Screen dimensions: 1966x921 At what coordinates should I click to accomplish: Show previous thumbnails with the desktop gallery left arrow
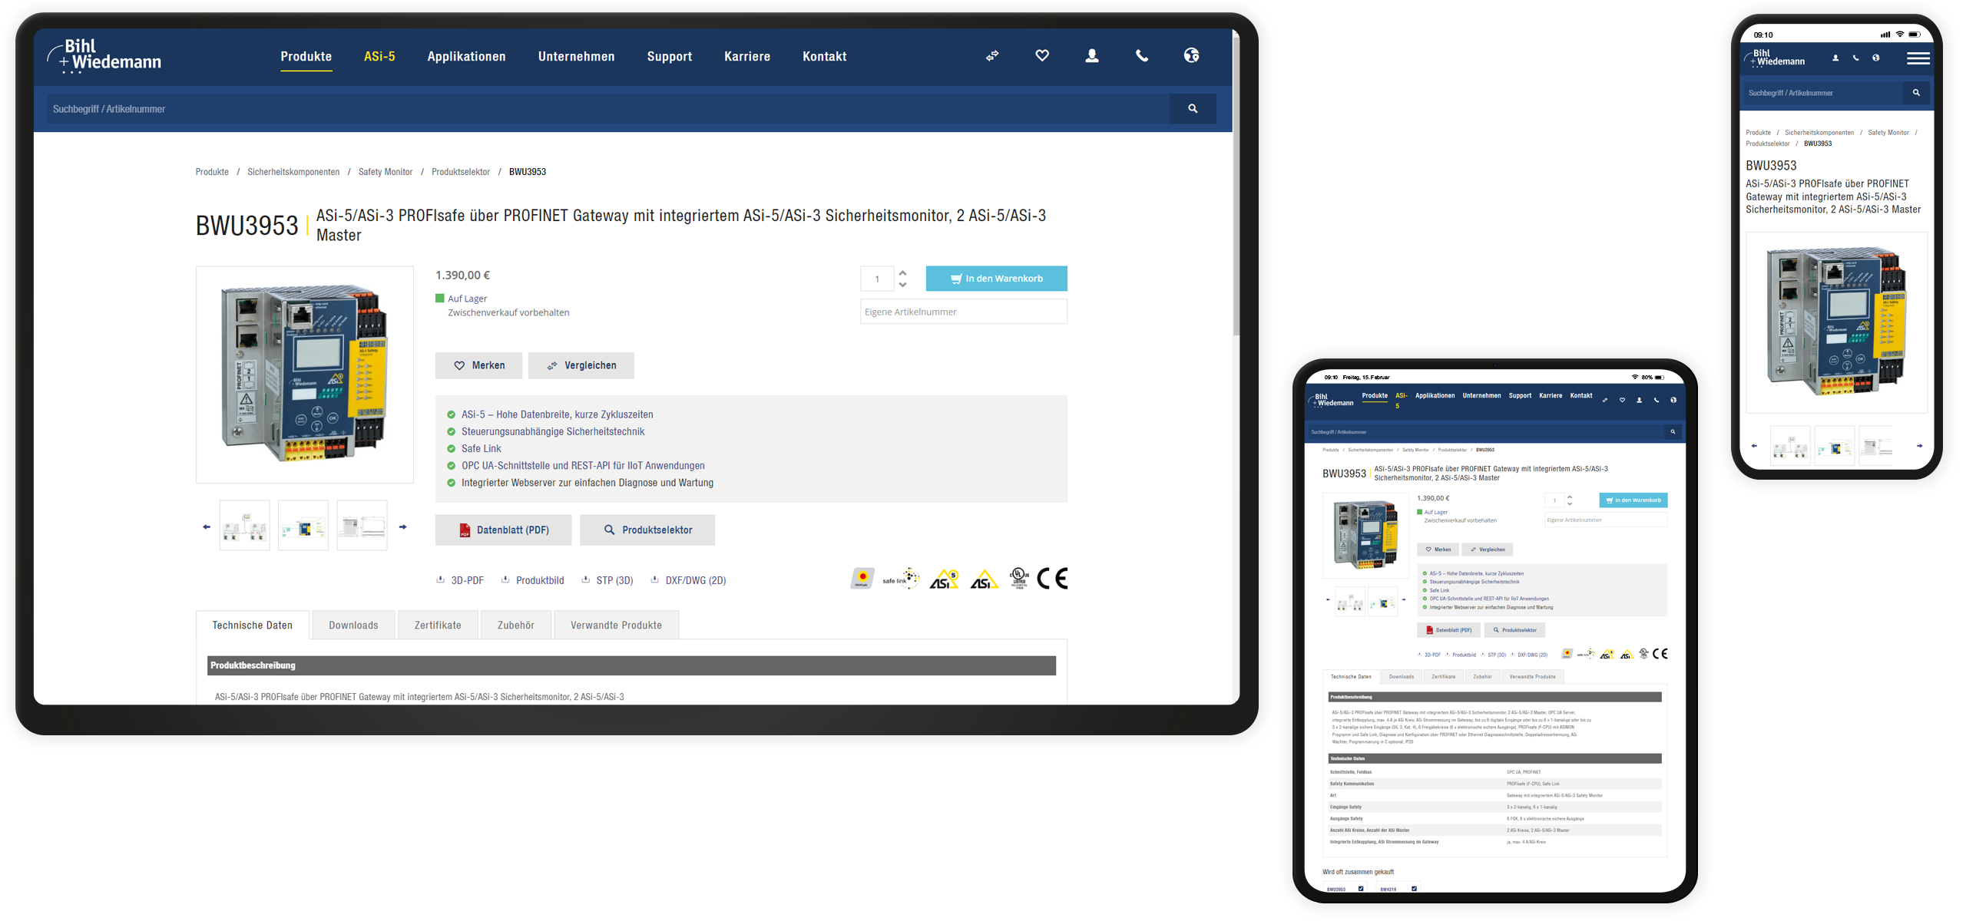click(x=206, y=527)
